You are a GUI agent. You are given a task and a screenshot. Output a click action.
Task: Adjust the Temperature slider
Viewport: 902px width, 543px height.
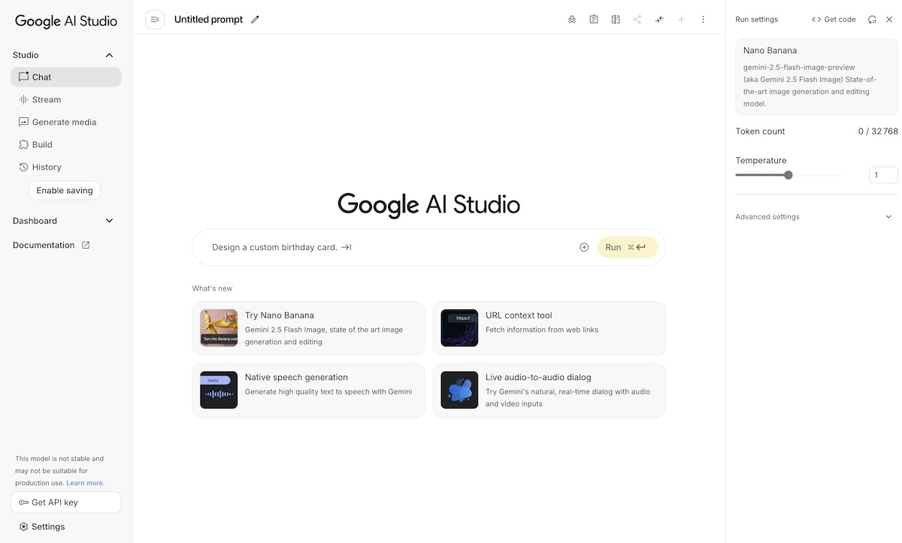coord(788,174)
